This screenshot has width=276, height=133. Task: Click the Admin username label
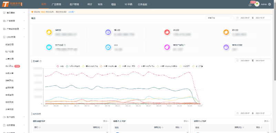click(264, 4)
